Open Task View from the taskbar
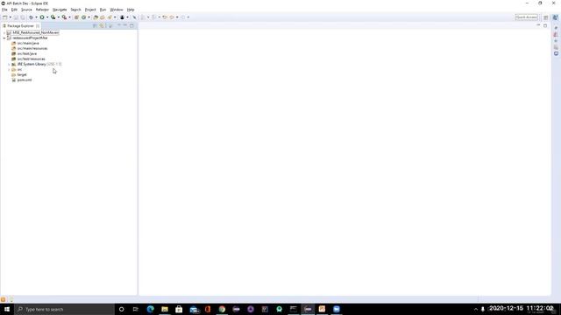The height and width of the screenshot is (315, 561). point(136,309)
